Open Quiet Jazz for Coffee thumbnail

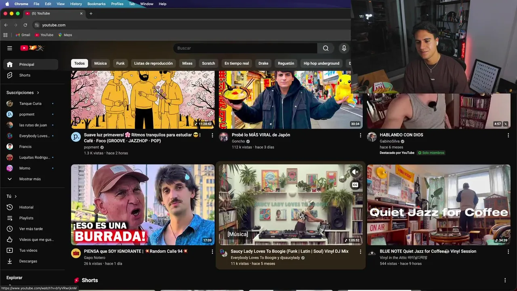click(x=439, y=205)
